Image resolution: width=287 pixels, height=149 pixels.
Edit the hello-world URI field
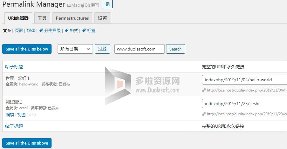[x=245, y=80]
